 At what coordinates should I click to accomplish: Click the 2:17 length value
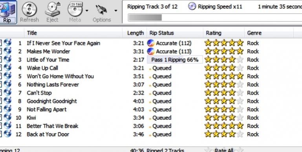point(139,60)
